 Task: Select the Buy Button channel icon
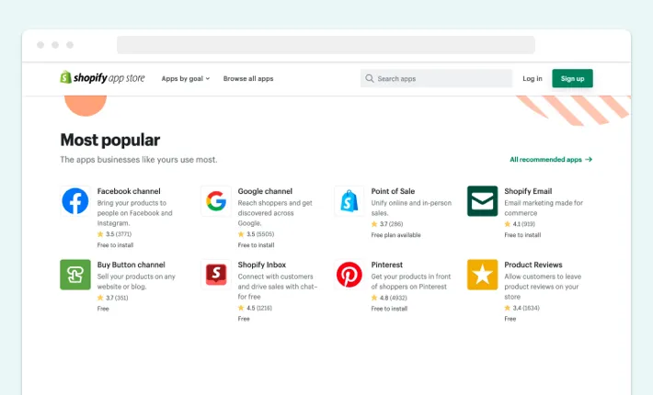[x=75, y=275]
